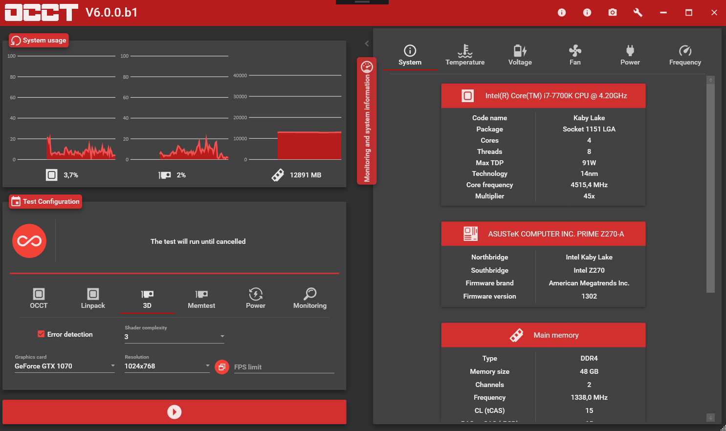Image resolution: width=726 pixels, height=431 pixels.
Task: Choose the Linpack test icon
Action: coord(93,298)
